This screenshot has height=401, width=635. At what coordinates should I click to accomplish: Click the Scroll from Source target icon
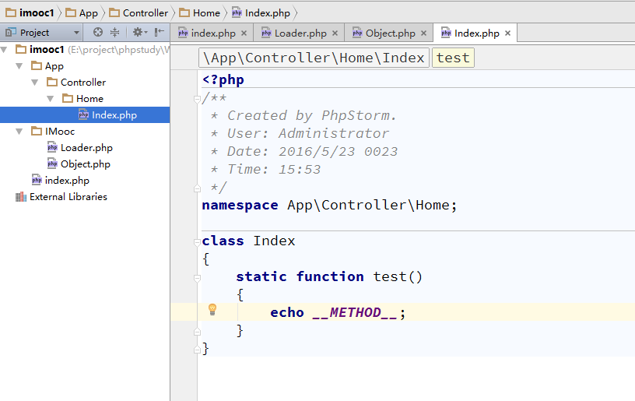[97, 32]
